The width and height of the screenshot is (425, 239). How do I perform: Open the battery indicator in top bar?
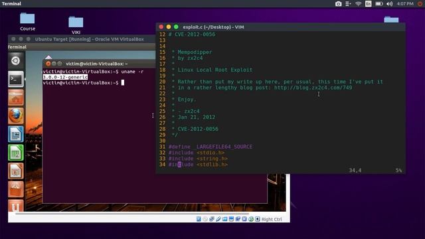tap(379, 4)
